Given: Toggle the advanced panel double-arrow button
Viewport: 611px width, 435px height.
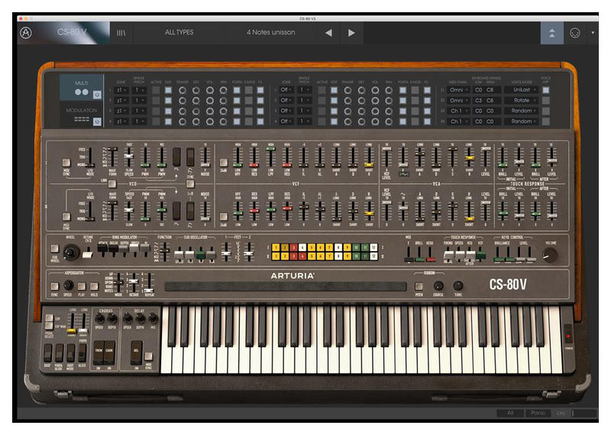Looking at the screenshot, I should click(551, 33).
